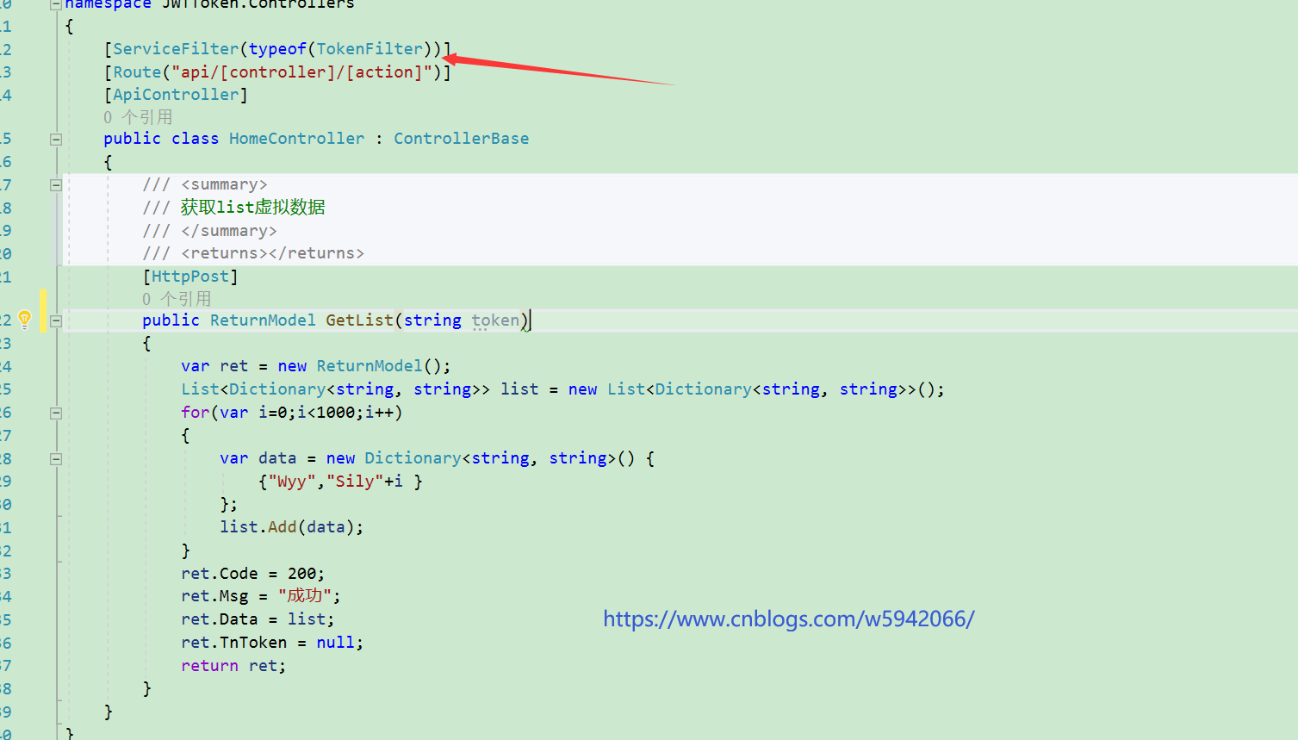Click the ControllerBase base class
1298x740 pixels.
[461, 139]
